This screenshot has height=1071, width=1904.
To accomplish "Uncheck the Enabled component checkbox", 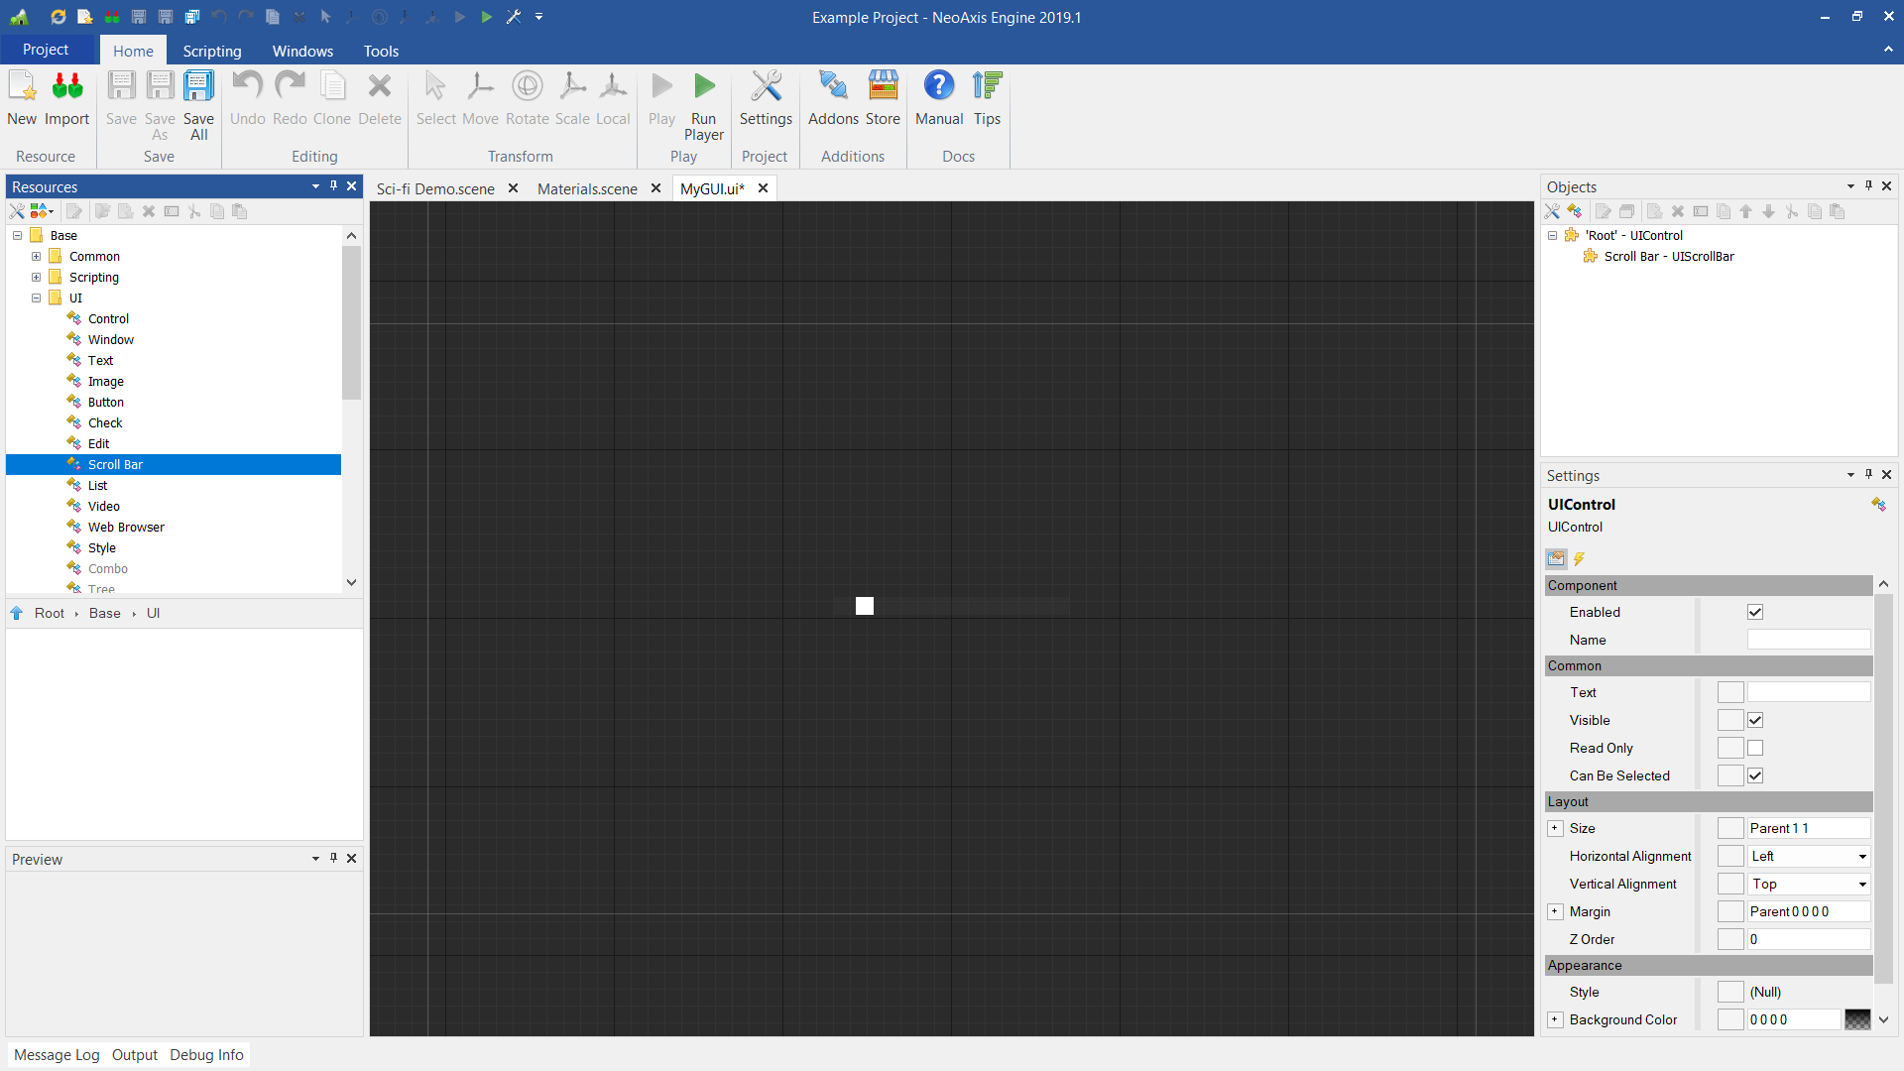I will click(1755, 612).
